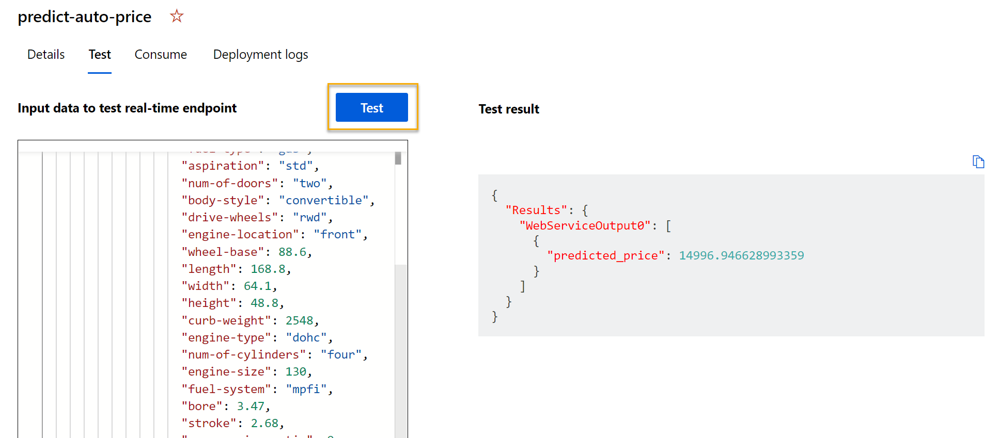Click the "bore" value 3.47
This screenshot has height=438, width=999.
[x=251, y=406]
